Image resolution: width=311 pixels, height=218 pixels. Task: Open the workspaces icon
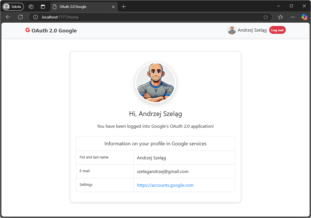point(31,7)
